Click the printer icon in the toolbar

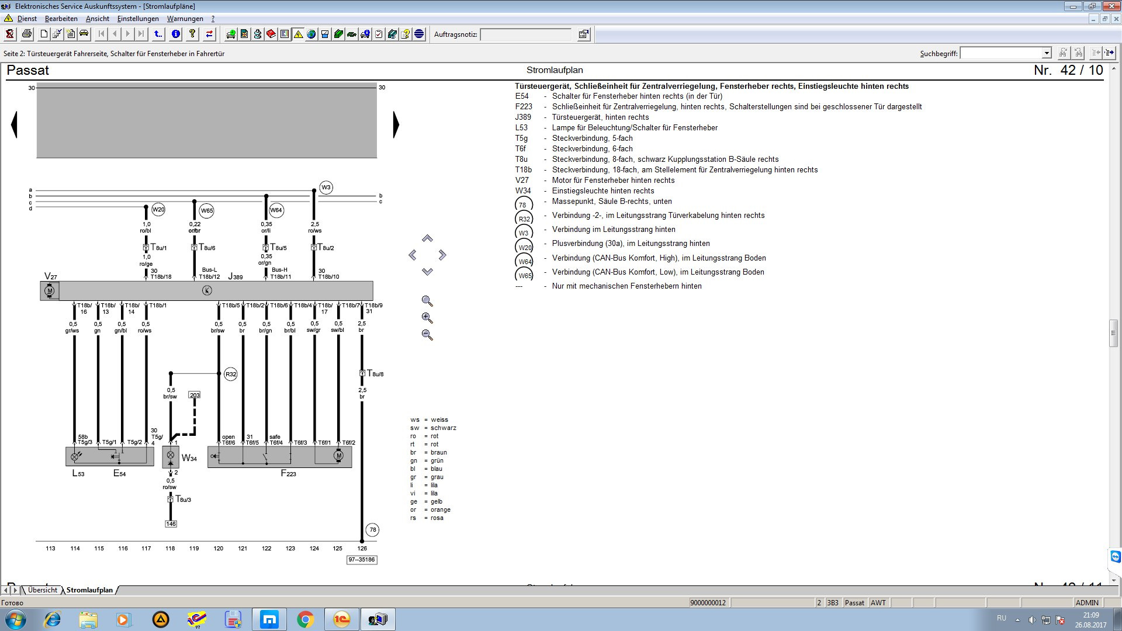pyautogui.click(x=26, y=34)
